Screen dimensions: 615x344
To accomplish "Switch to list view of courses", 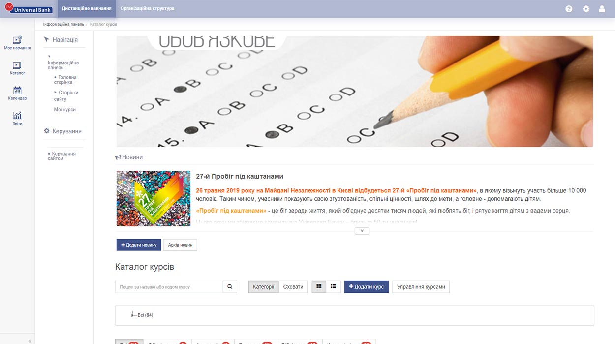I will pyautogui.click(x=333, y=286).
